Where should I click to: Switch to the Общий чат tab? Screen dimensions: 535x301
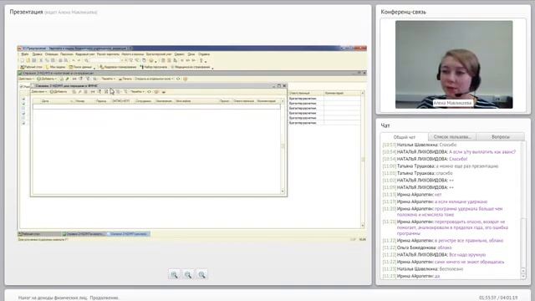pyautogui.click(x=405, y=137)
